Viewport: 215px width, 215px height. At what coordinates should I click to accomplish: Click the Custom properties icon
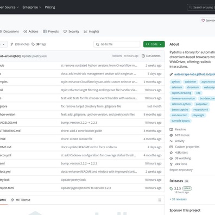pyautogui.click(x=171, y=147)
